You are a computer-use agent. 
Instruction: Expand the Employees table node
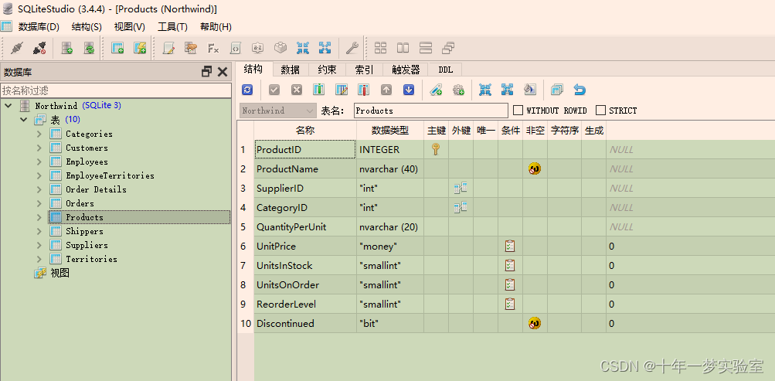click(39, 162)
